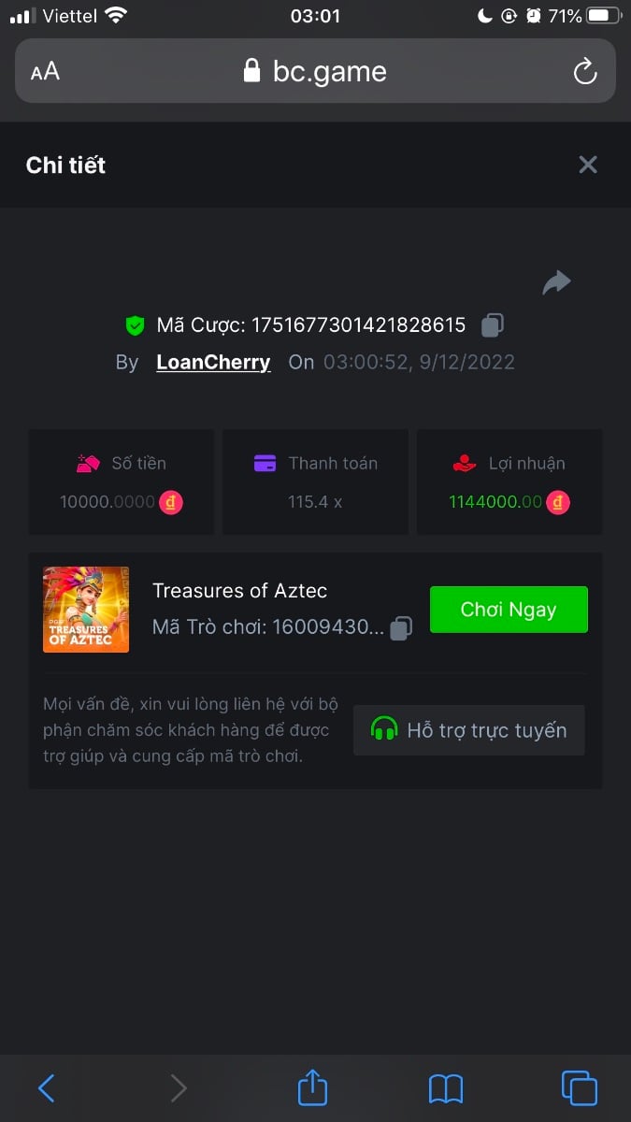Tap the bc.game address bar
Viewport: 631px width, 1122px height.
coord(316,71)
